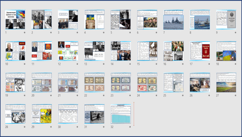Select slide 19 thumbnail

pos(15,82)
